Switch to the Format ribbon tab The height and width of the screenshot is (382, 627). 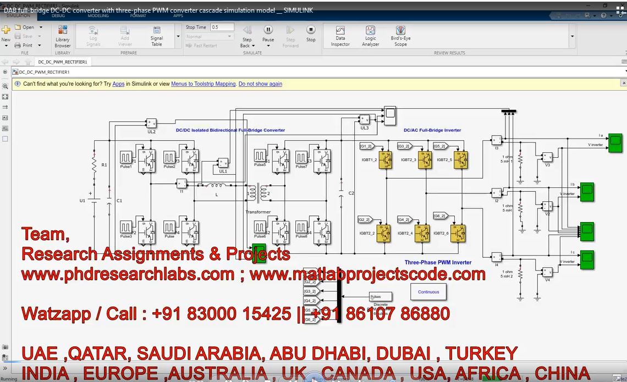[138, 15]
